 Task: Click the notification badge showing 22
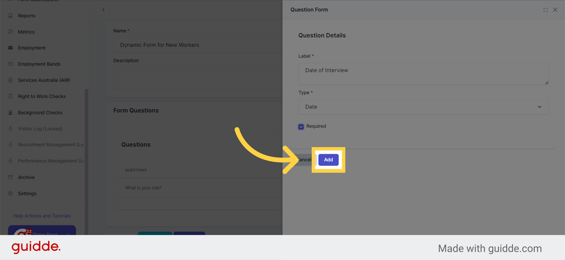coord(29,231)
